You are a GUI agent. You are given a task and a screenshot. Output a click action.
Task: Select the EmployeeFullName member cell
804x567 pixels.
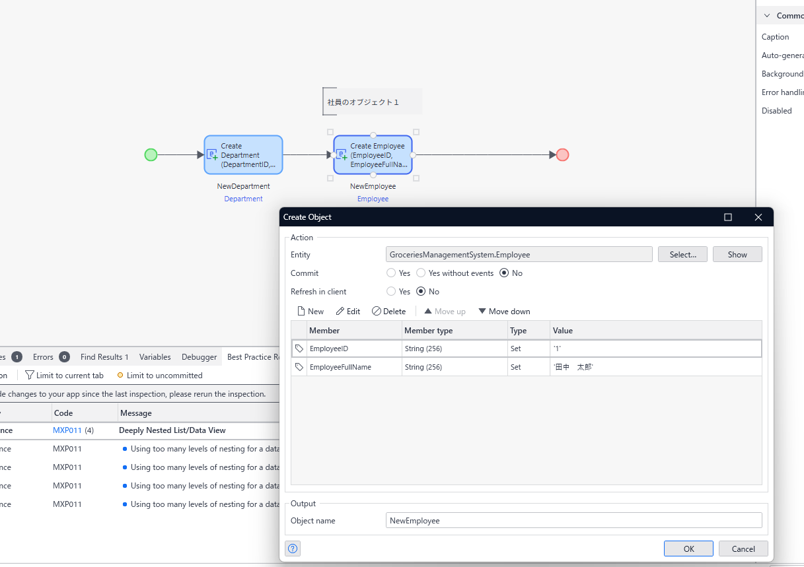pos(354,367)
